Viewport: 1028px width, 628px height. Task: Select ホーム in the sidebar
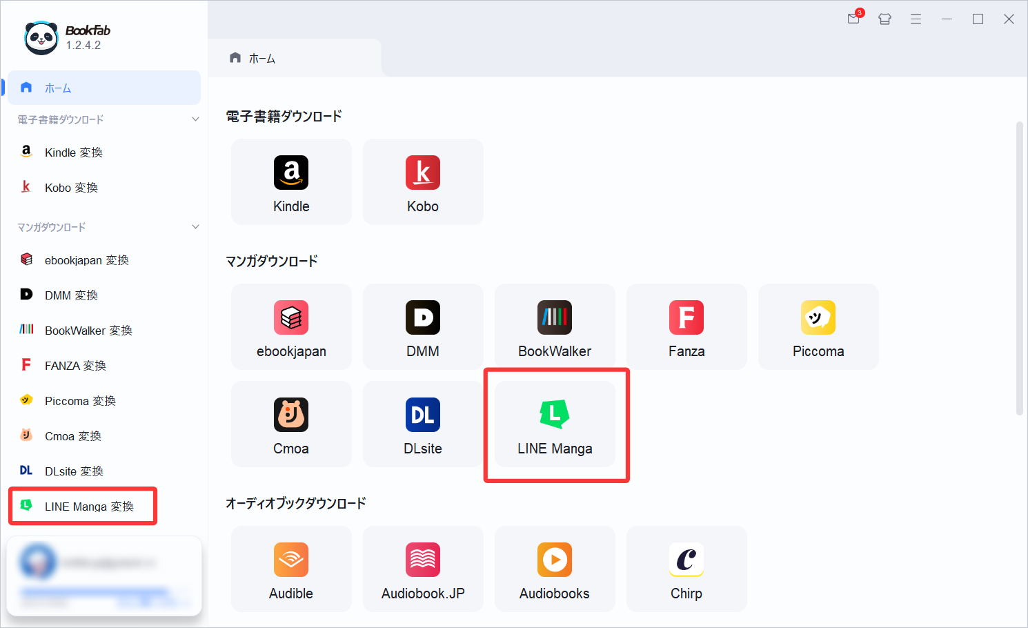(104, 88)
